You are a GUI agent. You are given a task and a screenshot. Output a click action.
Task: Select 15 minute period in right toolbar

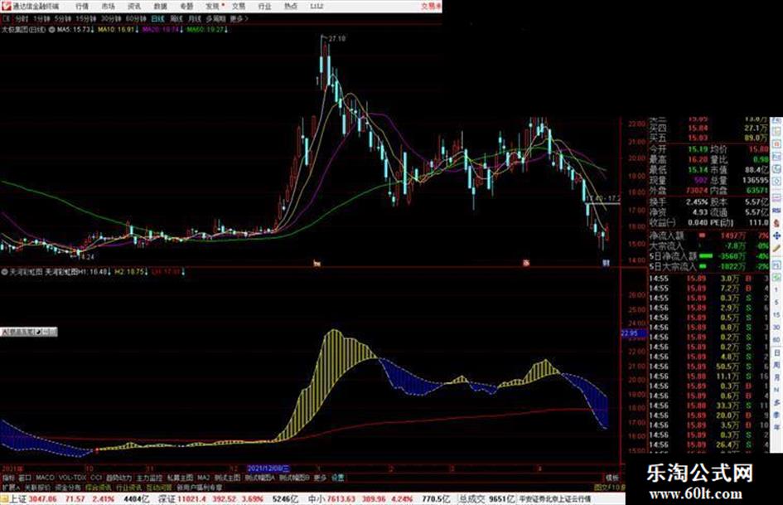coord(776,315)
